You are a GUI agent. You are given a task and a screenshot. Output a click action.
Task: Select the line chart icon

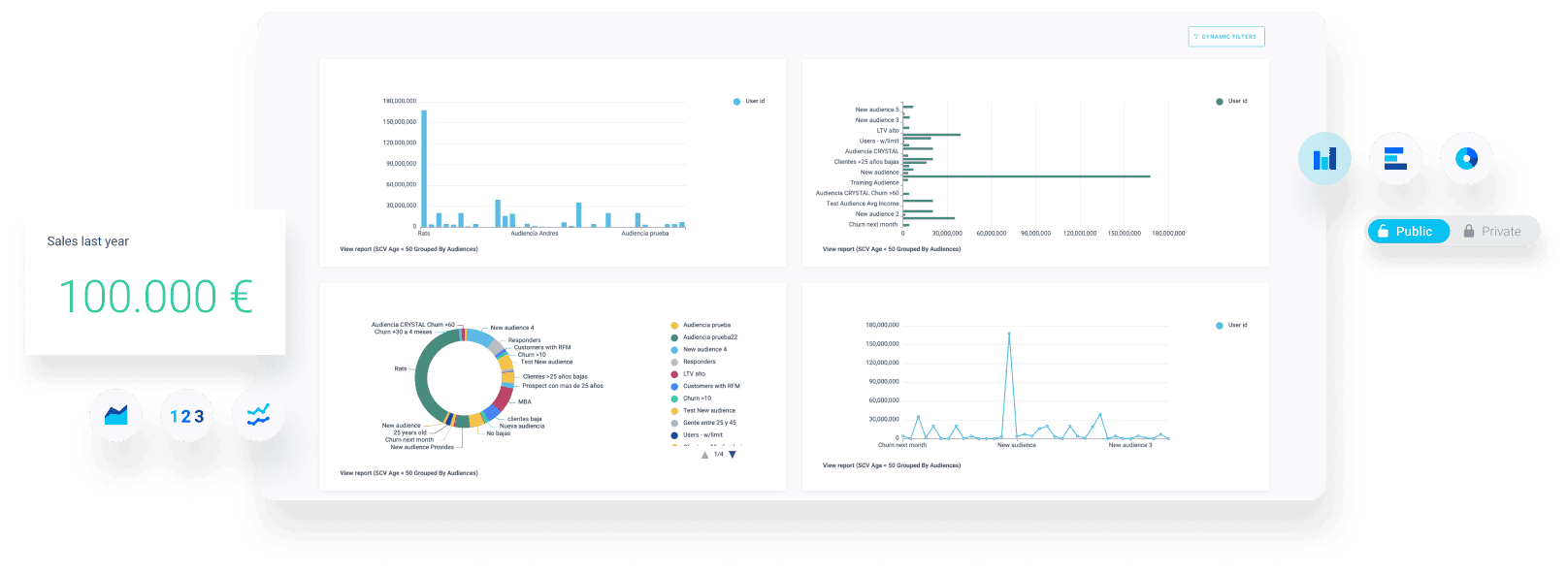click(x=258, y=416)
